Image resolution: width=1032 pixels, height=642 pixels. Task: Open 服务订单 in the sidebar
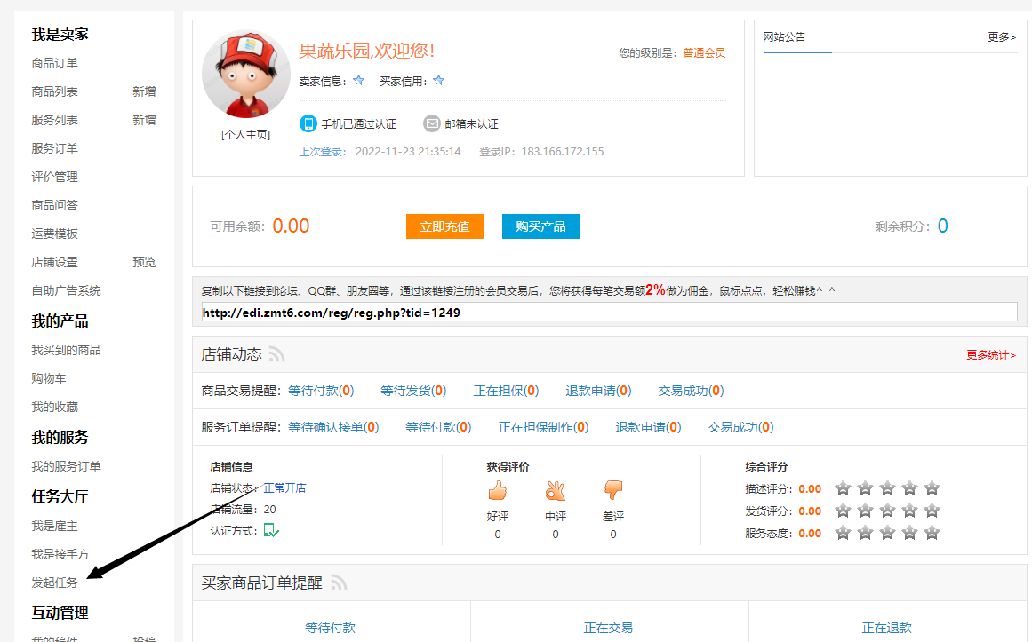pyautogui.click(x=54, y=148)
